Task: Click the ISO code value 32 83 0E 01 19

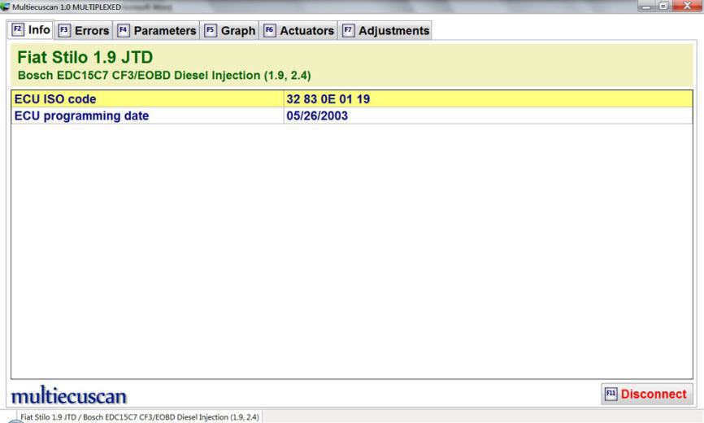Action: (328, 99)
